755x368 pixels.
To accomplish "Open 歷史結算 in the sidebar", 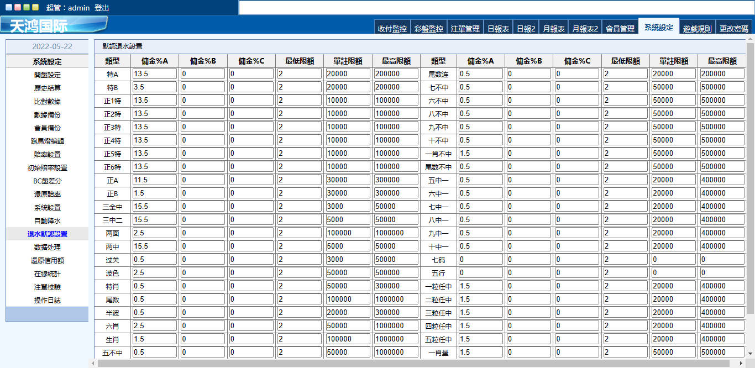I will pyautogui.click(x=47, y=88).
